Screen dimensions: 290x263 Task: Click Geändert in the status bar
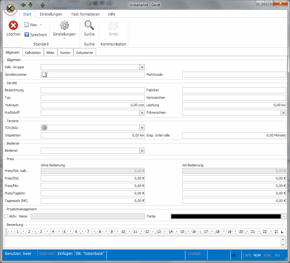coord(47,254)
